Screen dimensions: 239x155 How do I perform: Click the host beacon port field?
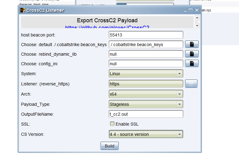146,35
